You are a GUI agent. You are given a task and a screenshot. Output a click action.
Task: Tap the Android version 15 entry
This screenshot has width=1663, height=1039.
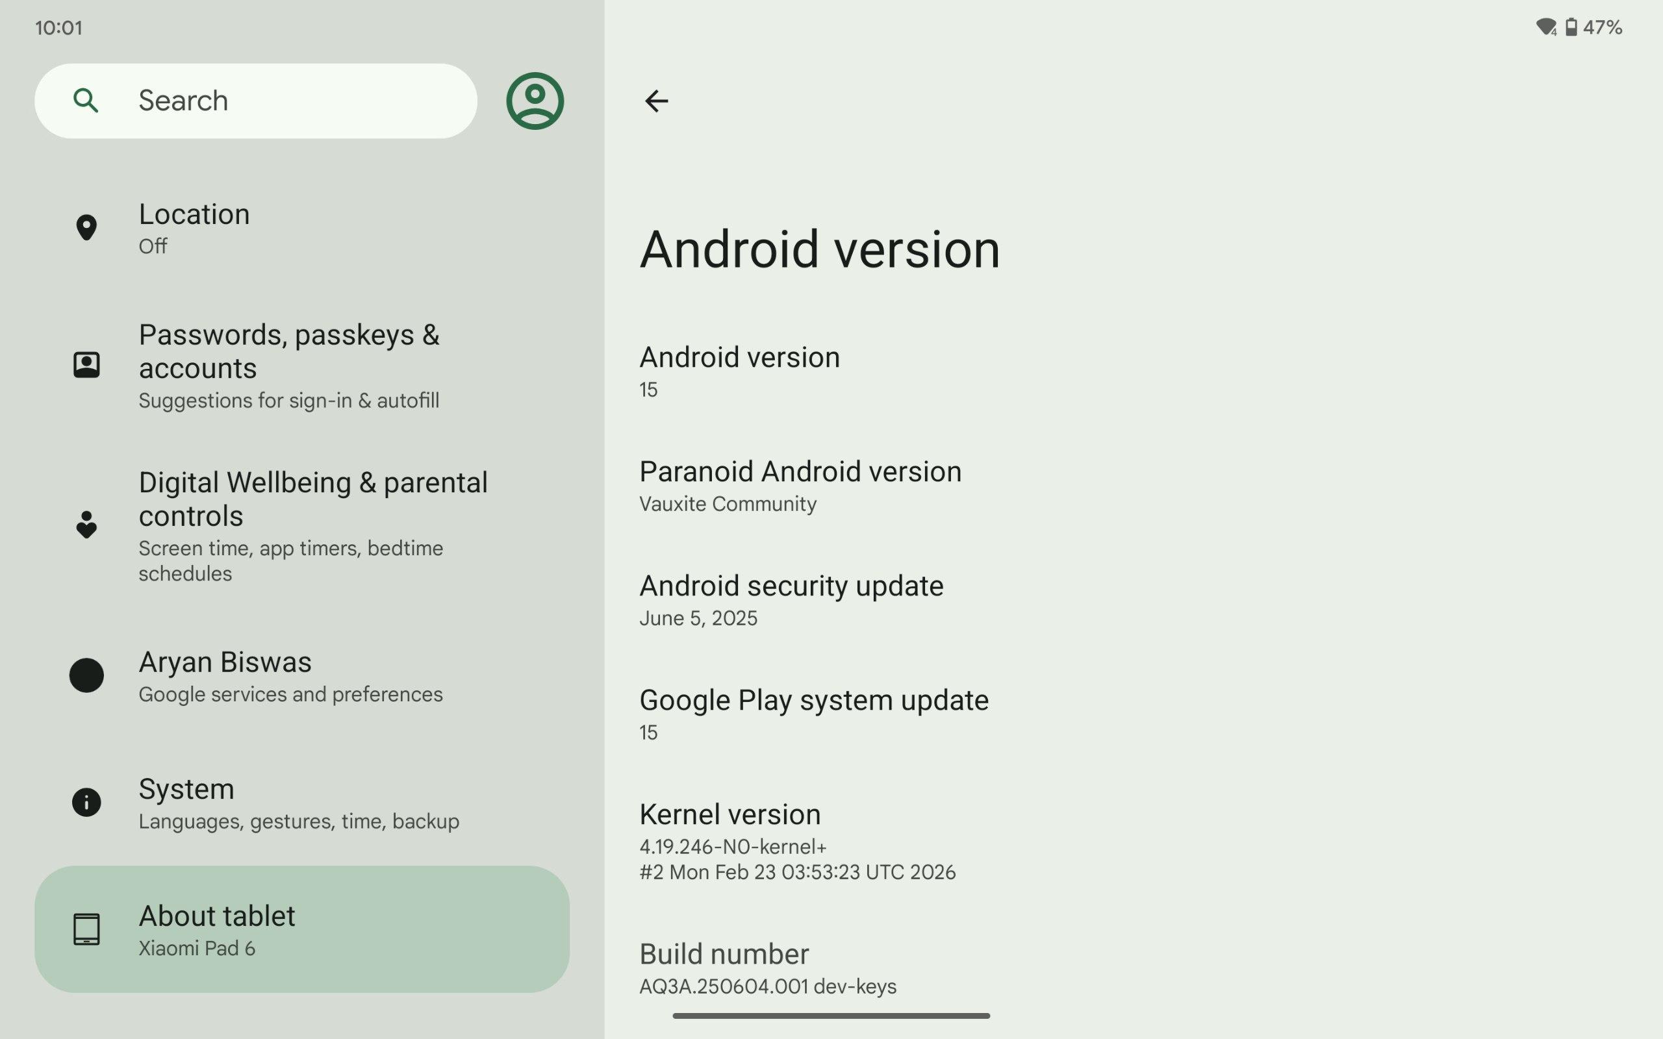click(x=739, y=370)
